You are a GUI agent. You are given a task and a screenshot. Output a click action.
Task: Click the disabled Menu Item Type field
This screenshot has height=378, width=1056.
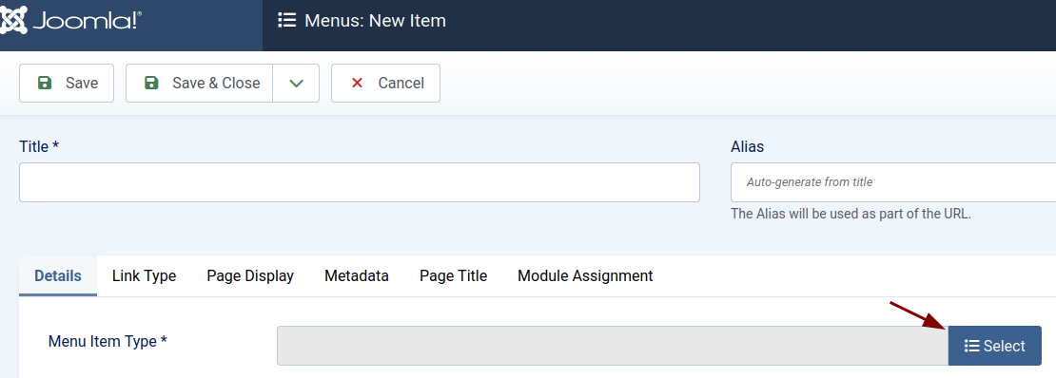click(613, 346)
